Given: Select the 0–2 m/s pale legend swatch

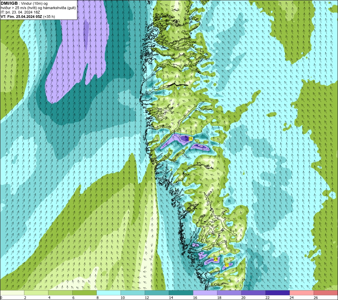Looking at the screenshot, I should point(12,293).
